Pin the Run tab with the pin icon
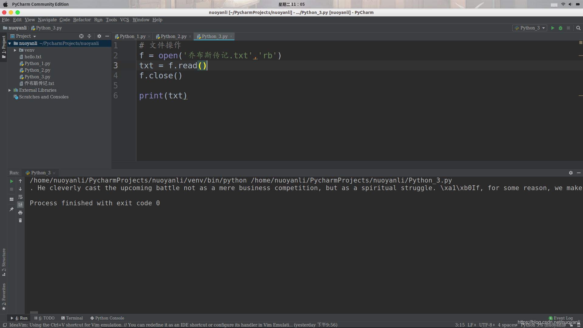 pyautogui.click(x=11, y=209)
